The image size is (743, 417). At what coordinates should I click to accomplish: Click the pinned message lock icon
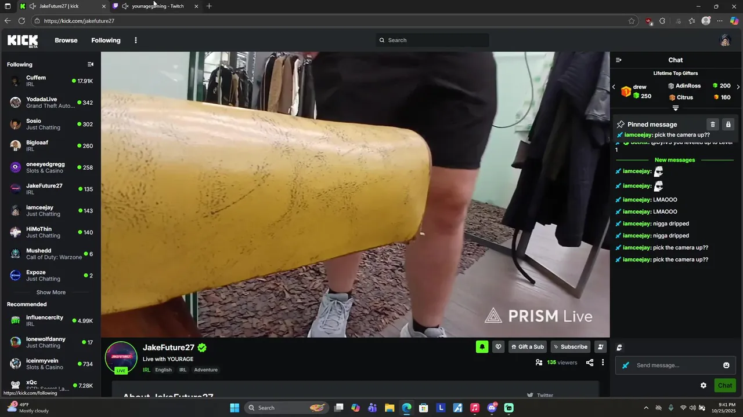tap(728, 125)
